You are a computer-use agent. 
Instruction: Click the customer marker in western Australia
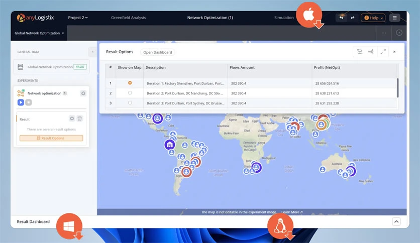[323, 169]
